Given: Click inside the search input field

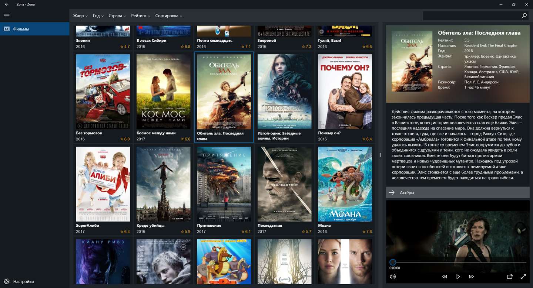Looking at the screenshot, I should pyautogui.click(x=471, y=16).
